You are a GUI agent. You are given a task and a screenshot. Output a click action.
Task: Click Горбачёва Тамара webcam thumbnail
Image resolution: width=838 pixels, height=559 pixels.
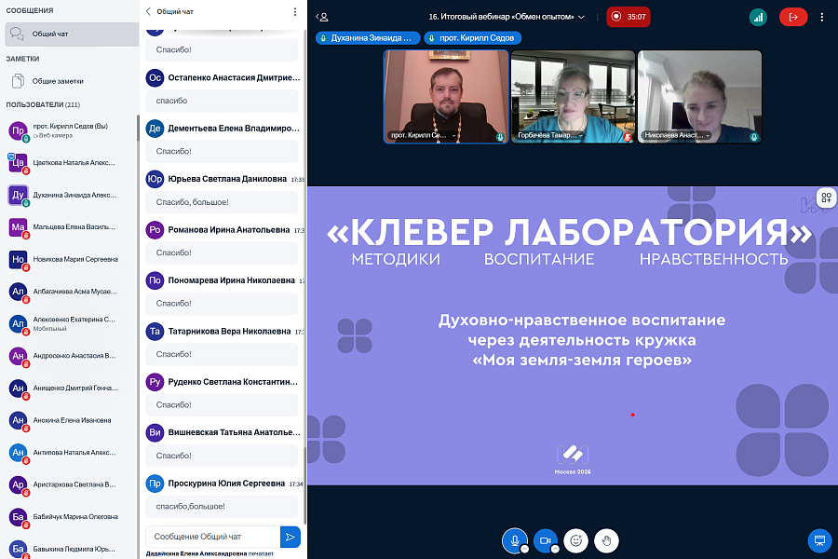click(573, 96)
